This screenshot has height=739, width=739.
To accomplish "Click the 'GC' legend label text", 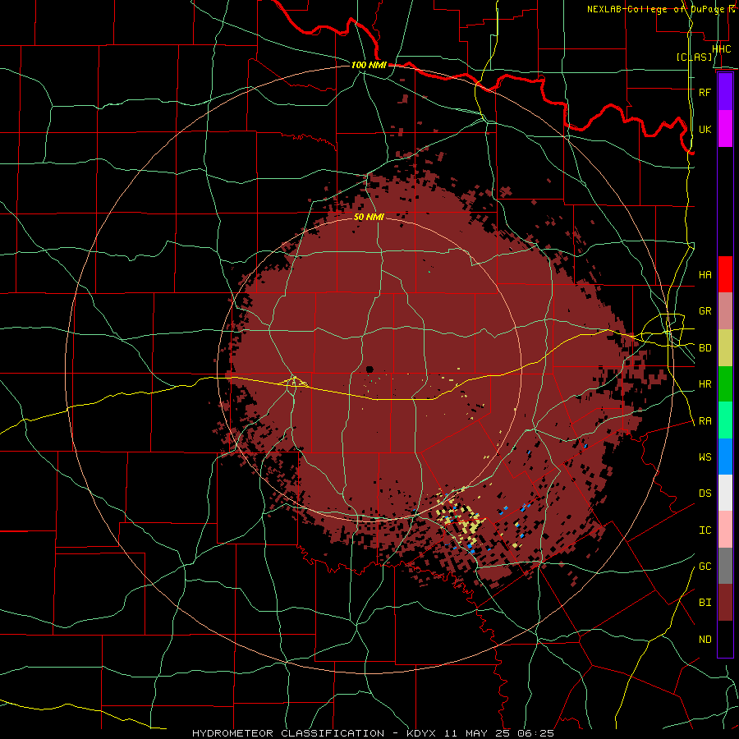I will (x=705, y=567).
